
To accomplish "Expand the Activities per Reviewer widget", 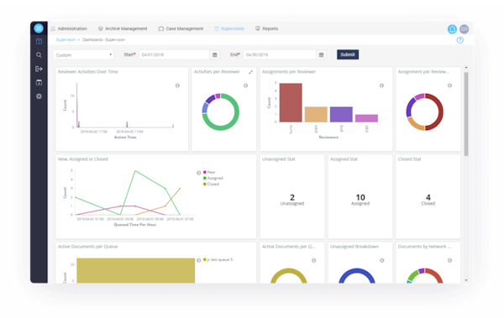I will [x=250, y=72].
